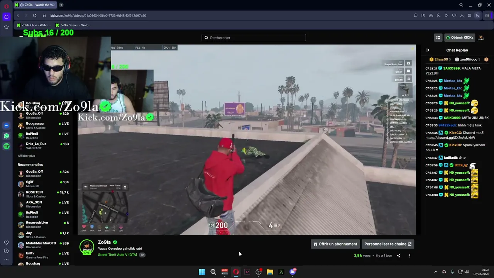Viewport: 494px width, 278px height.
Task: Open WhatsApp in the Opera sidebar
Action: tap(6, 136)
